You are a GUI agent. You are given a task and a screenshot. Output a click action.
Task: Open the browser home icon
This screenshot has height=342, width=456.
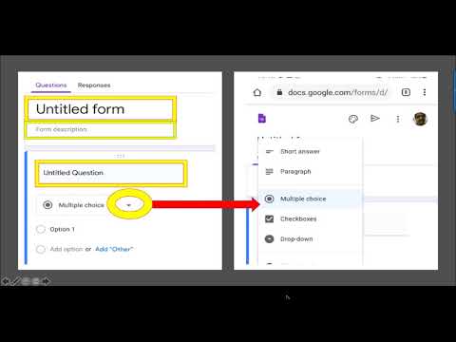[257, 92]
